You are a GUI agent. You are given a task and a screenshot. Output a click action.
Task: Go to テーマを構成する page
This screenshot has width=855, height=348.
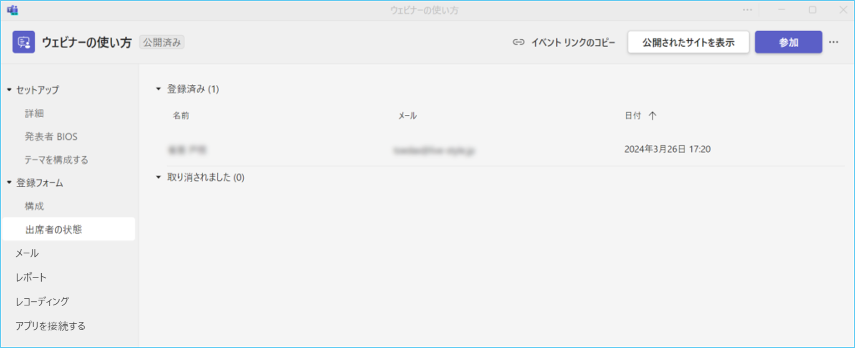click(56, 160)
